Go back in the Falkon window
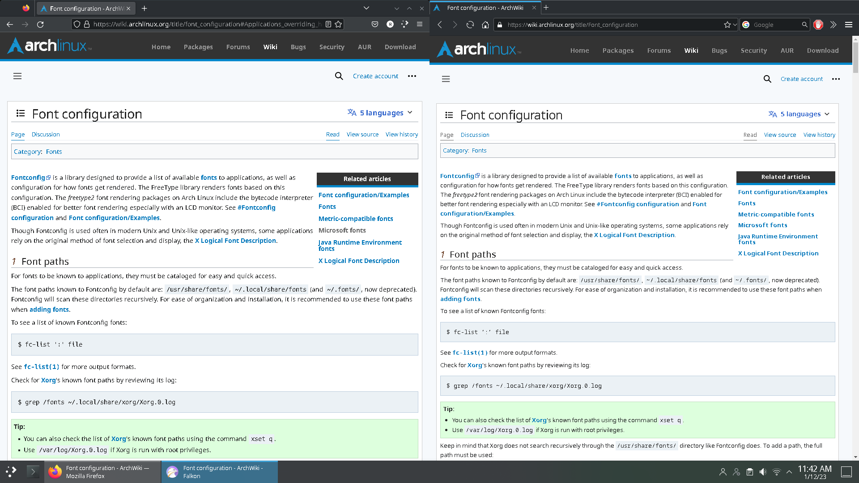 [440, 25]
